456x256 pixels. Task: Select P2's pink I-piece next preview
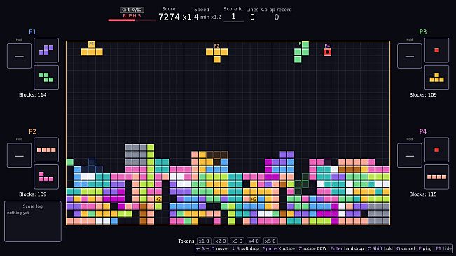(46, 150)
